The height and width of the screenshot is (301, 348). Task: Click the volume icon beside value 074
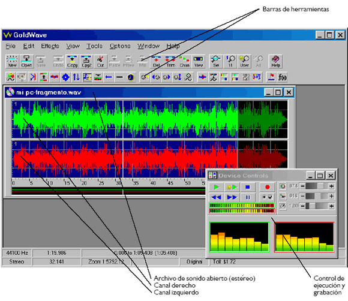click(x=283, y=186)
